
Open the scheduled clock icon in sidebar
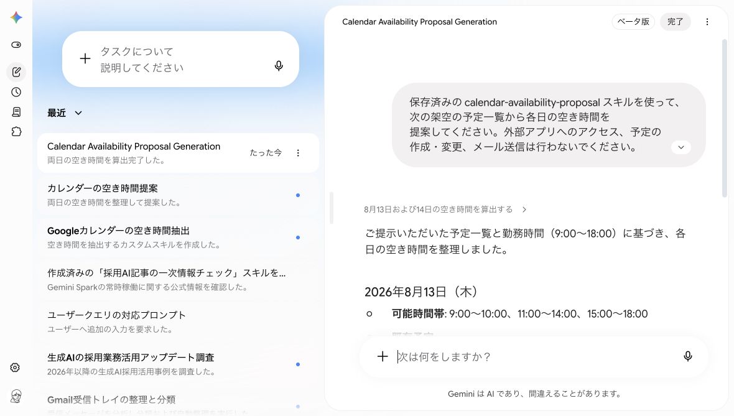click(x=16, y=92)
